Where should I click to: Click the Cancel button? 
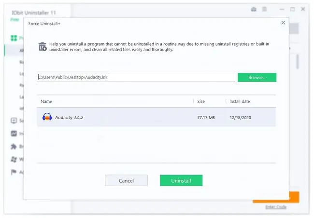[126, 180]
